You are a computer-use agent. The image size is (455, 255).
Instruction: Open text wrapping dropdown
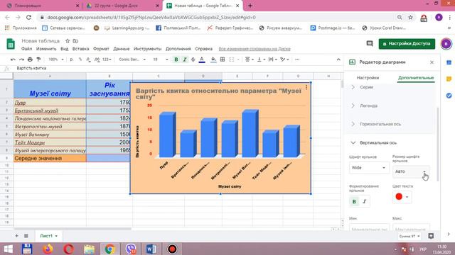click(x=272, y=59)
